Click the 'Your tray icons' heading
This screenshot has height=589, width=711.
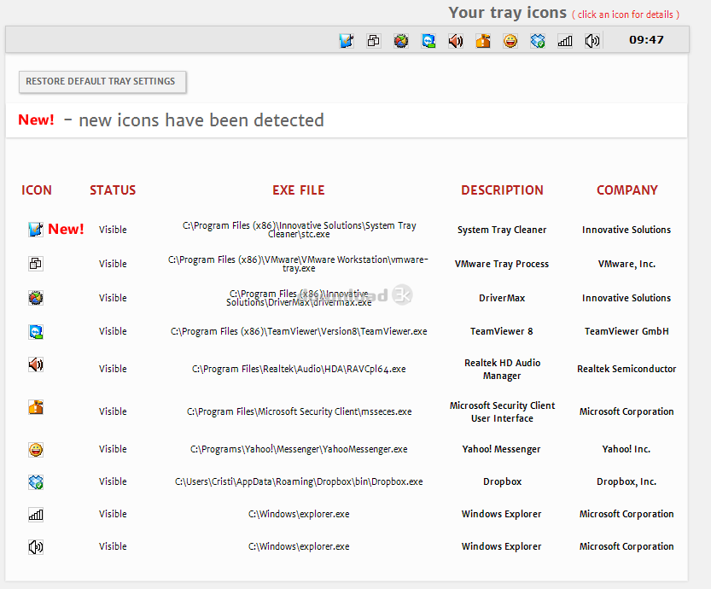[507, 13]
